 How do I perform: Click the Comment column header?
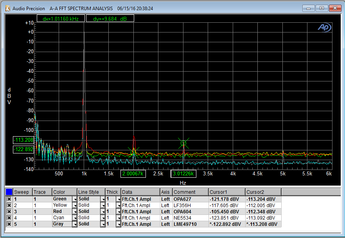pyautogui.click(x=190, y=192)
